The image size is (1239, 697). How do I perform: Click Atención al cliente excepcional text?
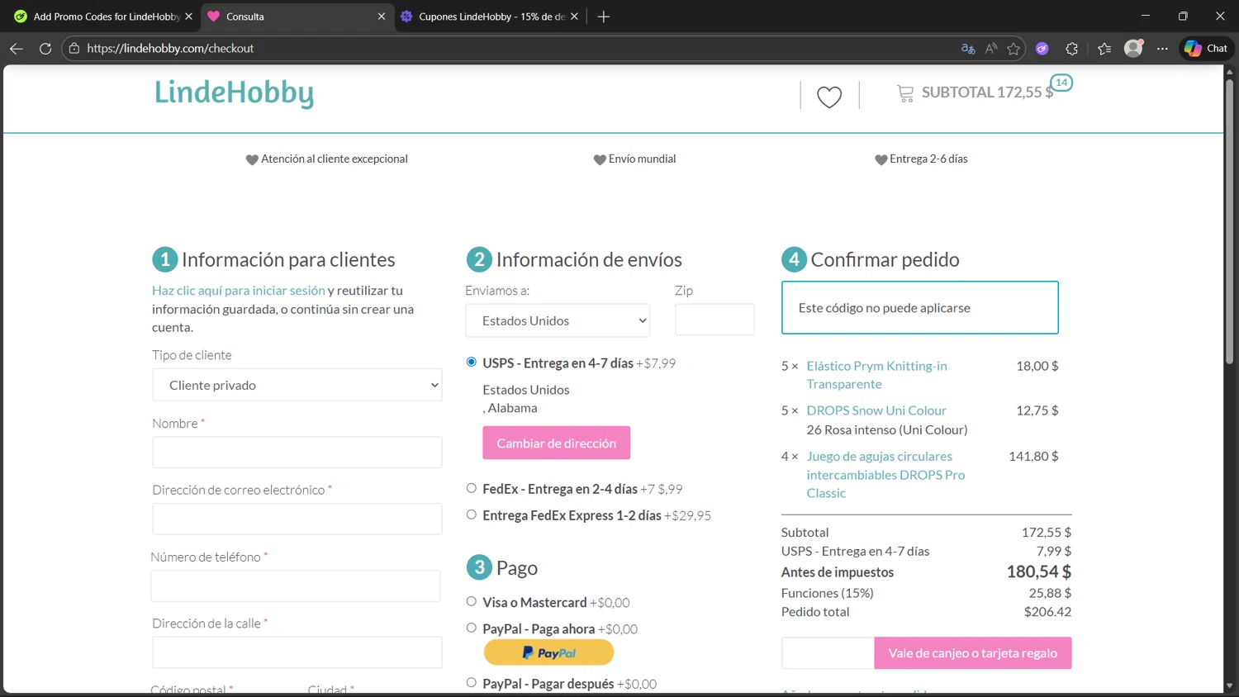pos(335,159)
